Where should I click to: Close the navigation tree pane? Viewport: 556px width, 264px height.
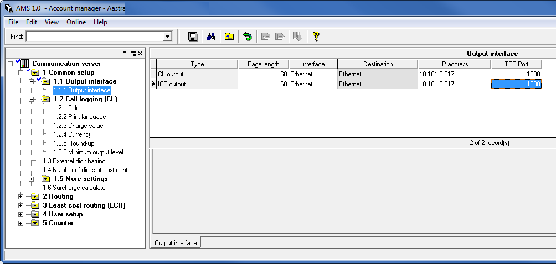(141, 53)
